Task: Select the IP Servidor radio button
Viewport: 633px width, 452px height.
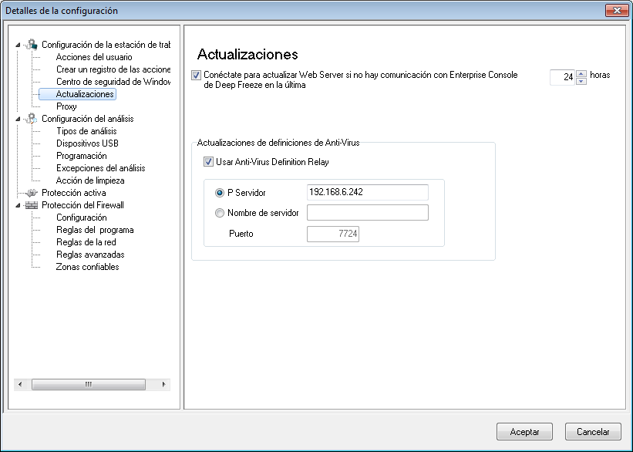Action: [220, 193]
